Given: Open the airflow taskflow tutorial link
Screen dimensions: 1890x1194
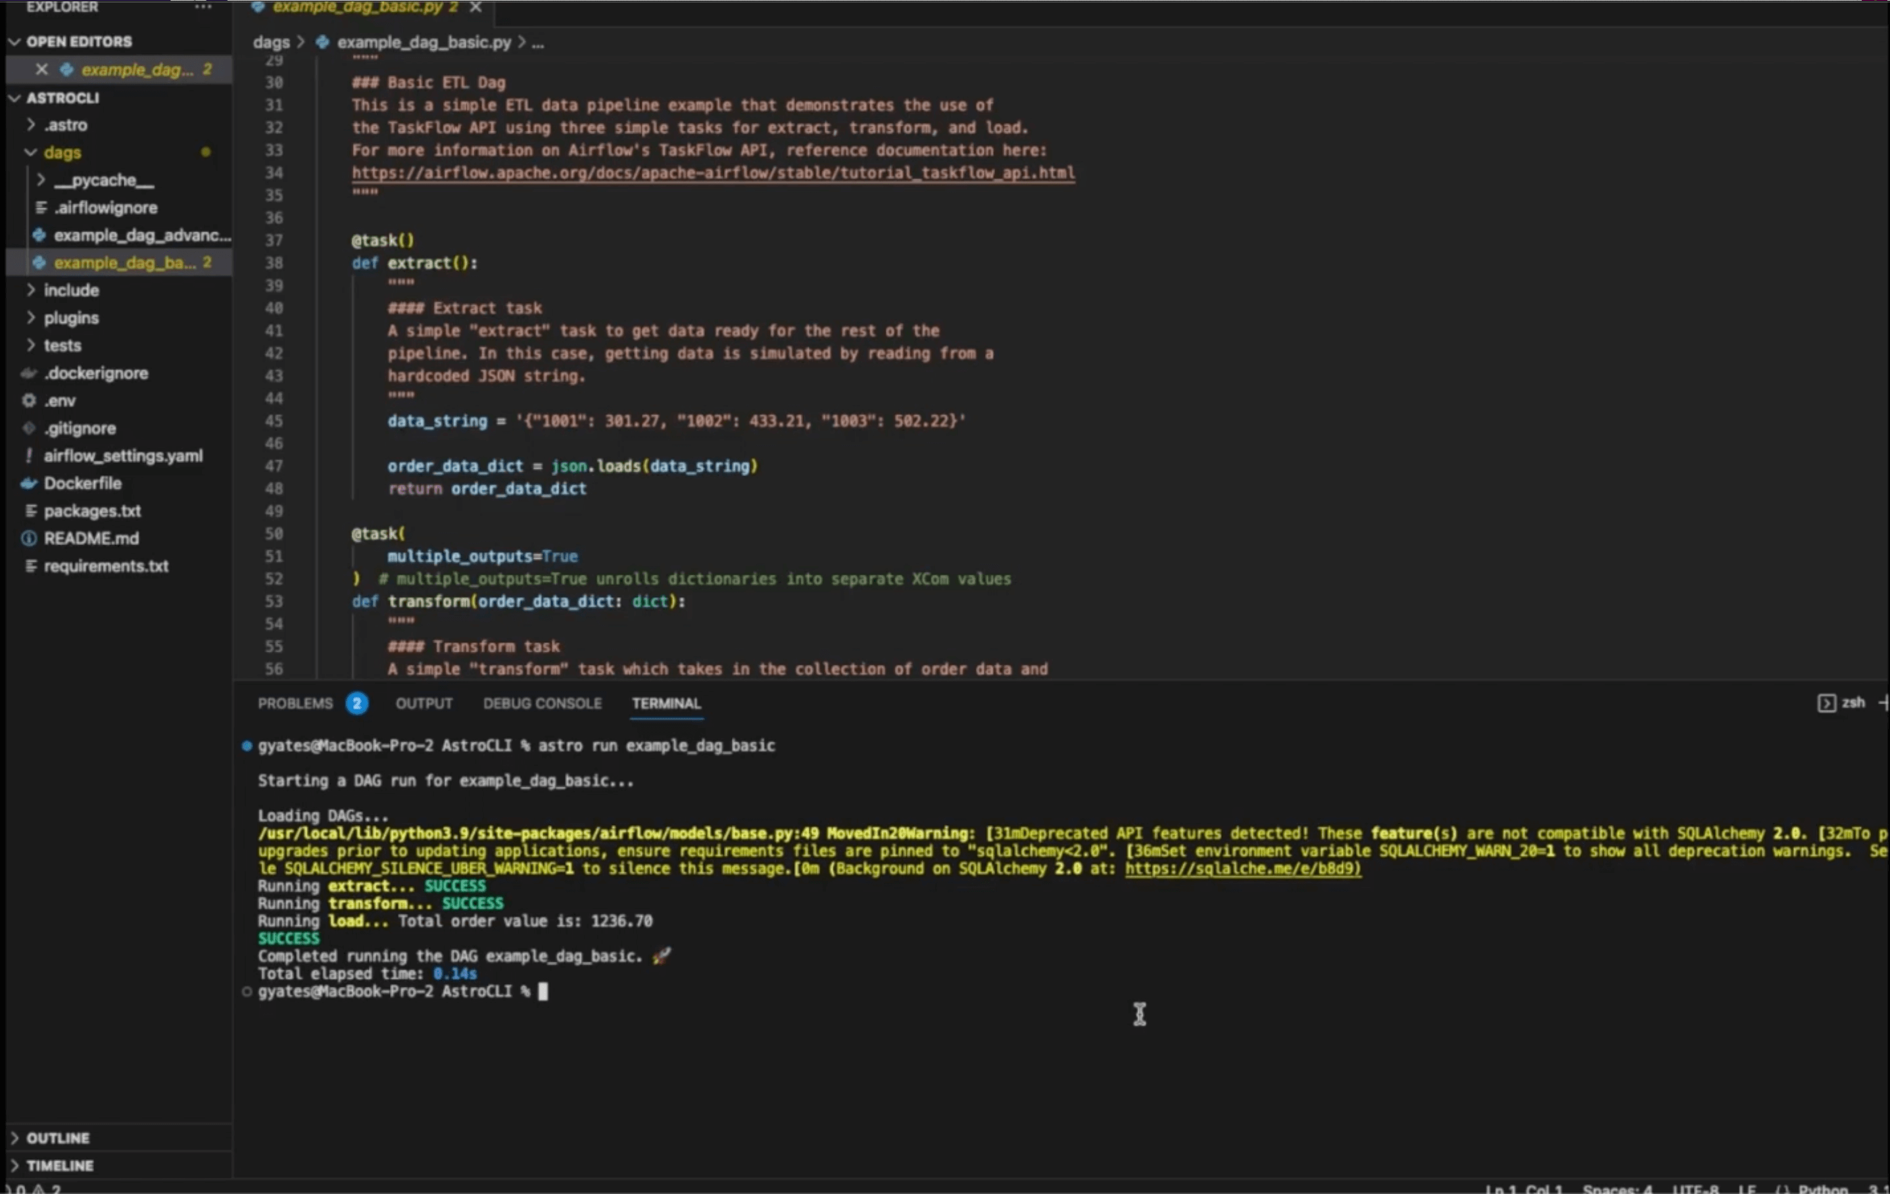Looking at the screenshot, I should pyautogui.click(x=712, y=172).
